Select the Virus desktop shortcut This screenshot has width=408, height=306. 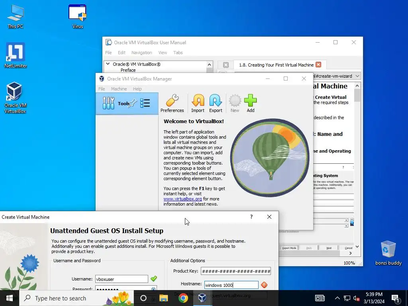78,17
